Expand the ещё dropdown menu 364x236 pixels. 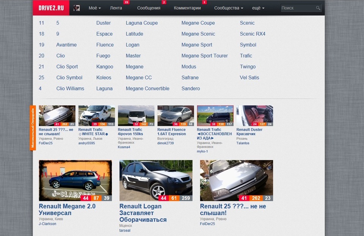coord(258,8)
